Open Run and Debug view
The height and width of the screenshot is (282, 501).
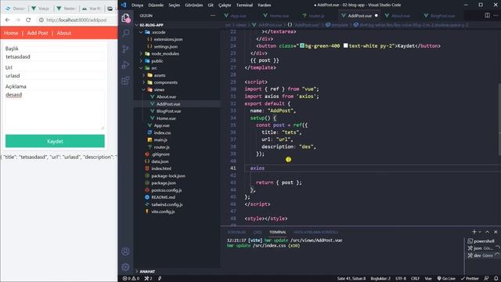coord(125,64)
